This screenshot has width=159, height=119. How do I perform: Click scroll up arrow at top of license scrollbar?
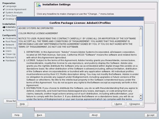click(x=141, y=28)
